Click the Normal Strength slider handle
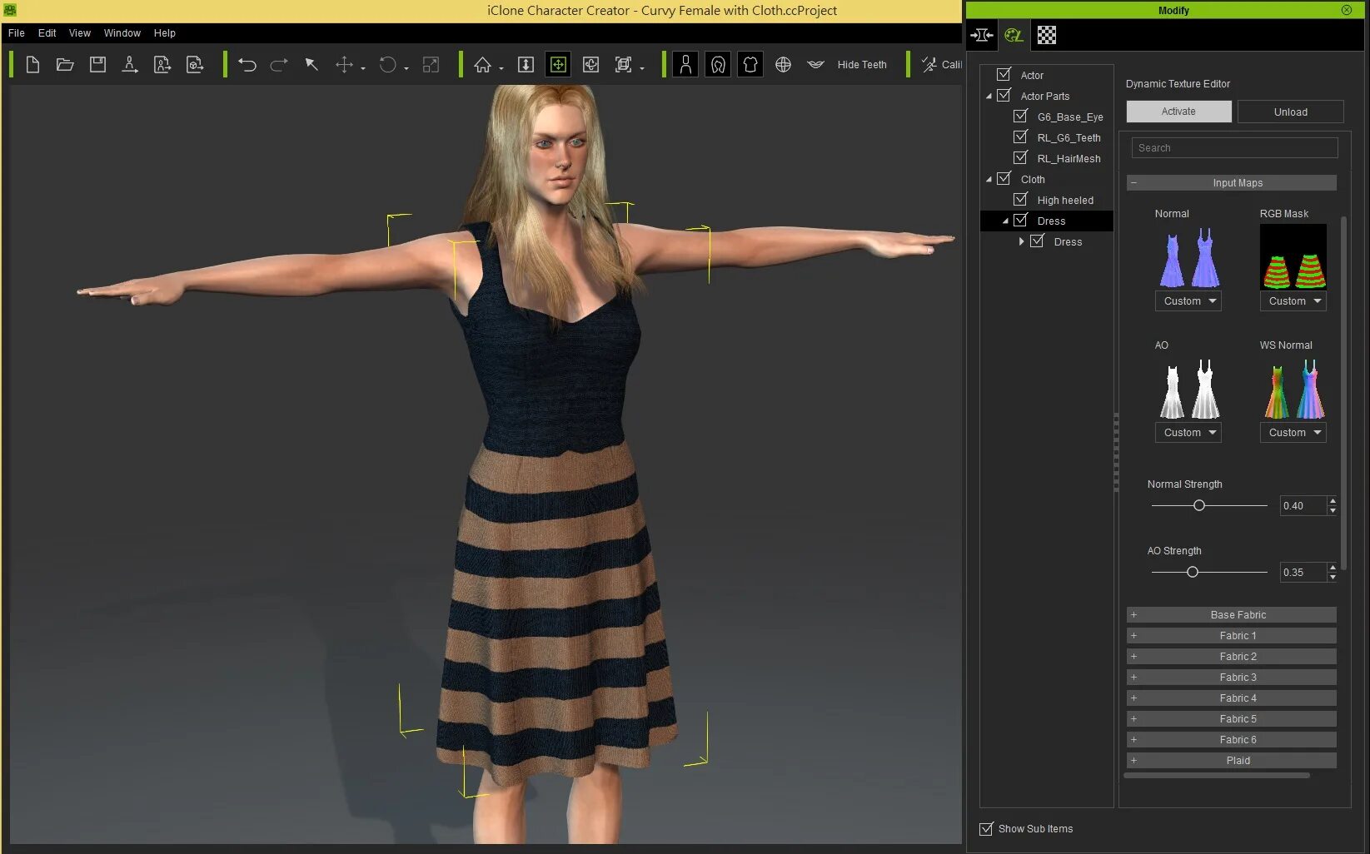Screen dimensions: 1370x854 pyautogui.click(x=1199, y=505)
